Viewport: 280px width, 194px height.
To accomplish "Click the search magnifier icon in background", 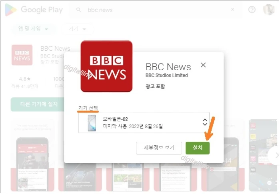I will [x=78, y=10].
